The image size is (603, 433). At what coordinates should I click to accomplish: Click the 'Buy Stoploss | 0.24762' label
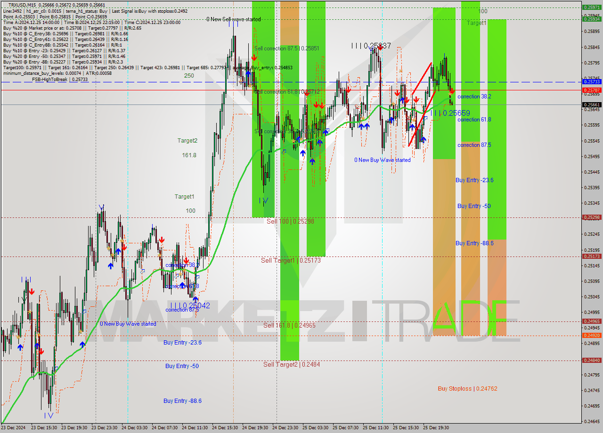[467, 389]
